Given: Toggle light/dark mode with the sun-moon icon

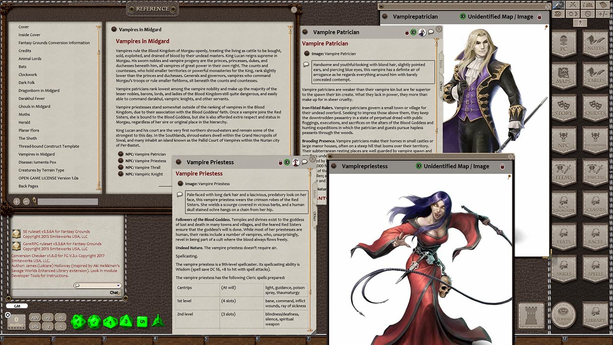Looking at the screenshot, I should click(572, 14).
